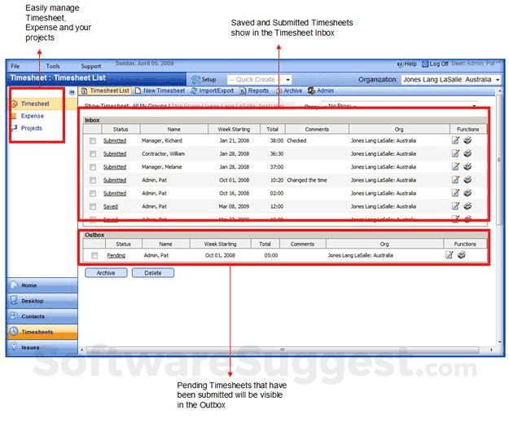This screenshot has width=509, height=441.
Task: Check the box for the Pending outbox row
Action: point(94,255)
